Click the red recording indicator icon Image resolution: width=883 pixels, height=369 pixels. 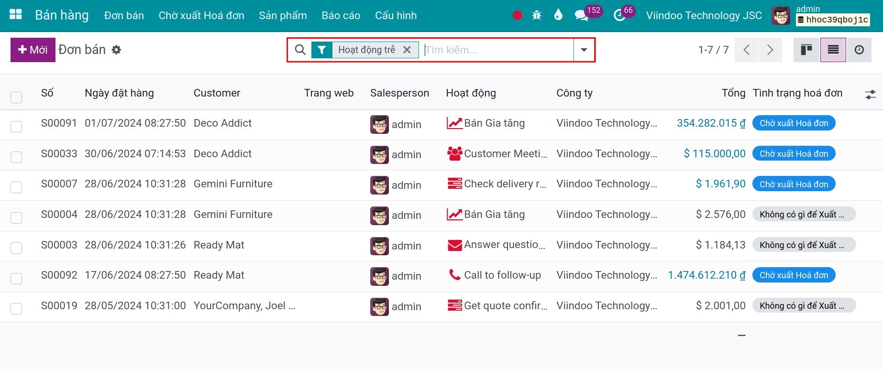coord(517,15)
